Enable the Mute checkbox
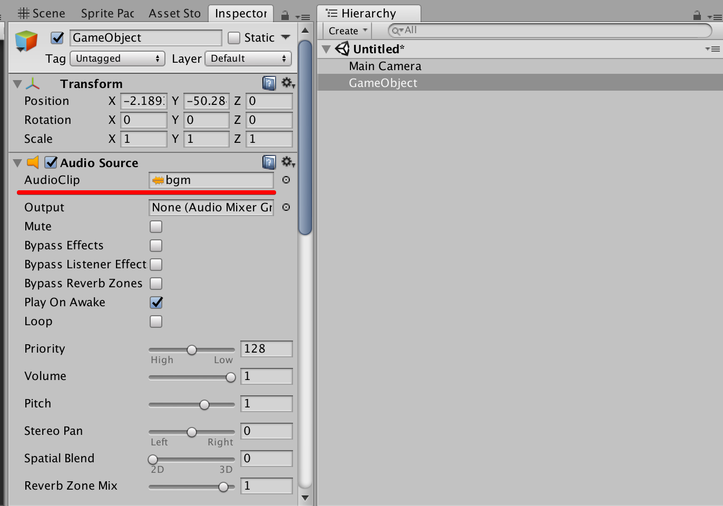723x506 pixels. tap(156, 227)
